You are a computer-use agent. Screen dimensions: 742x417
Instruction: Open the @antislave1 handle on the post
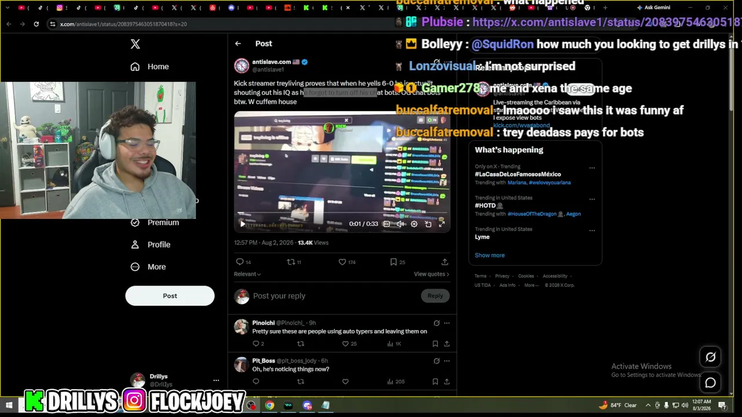268,69
